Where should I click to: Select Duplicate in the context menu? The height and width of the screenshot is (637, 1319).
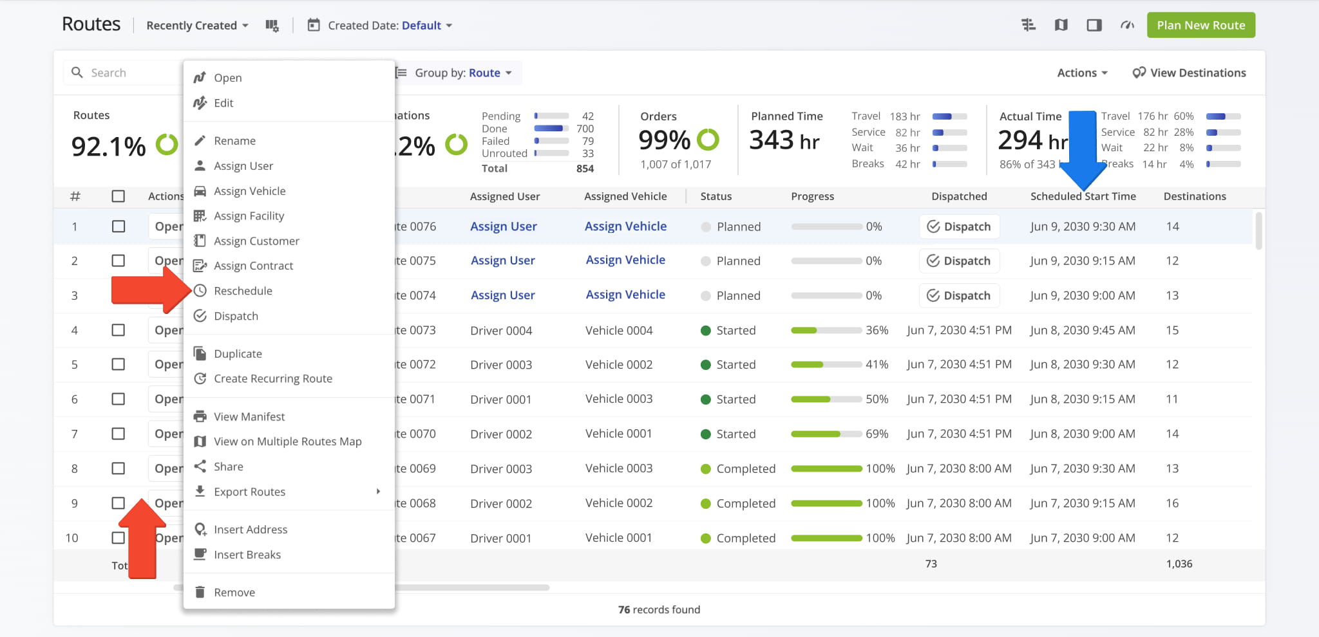tap(238, 354)
